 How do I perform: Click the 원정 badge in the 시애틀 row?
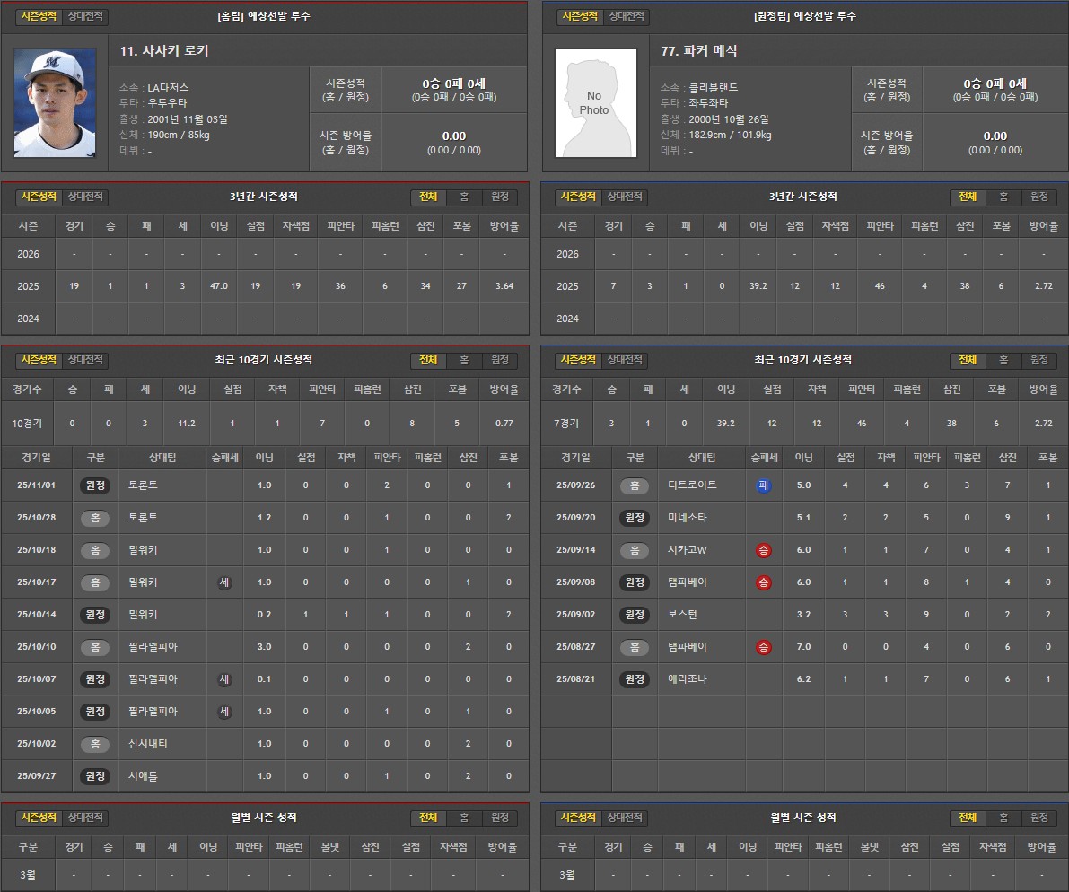pyautogui.click(x=95, y=776)
